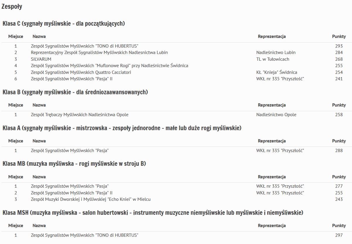
Task: Click the "Muflonowe Rogi" Świdnica team row
Action: point(110,66)
